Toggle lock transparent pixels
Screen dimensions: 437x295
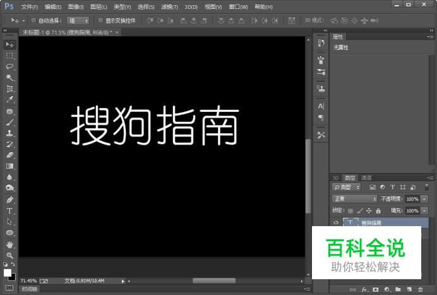click(x=350, y=211)
